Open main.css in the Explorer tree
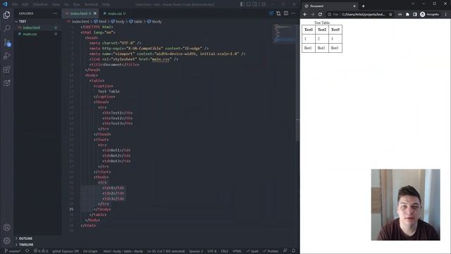This screenshot has height=254, width=451. coord(37,34)
